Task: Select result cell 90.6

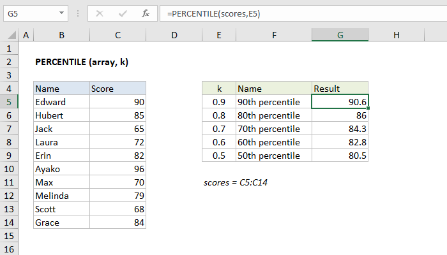Action: coord(340,102)
